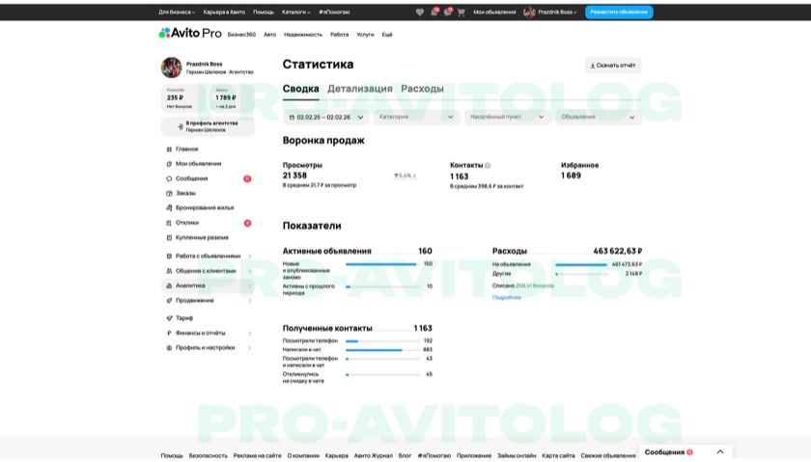Open Категория filter dropdown
This screenshot has width=811, height=462.
point(416,118)
